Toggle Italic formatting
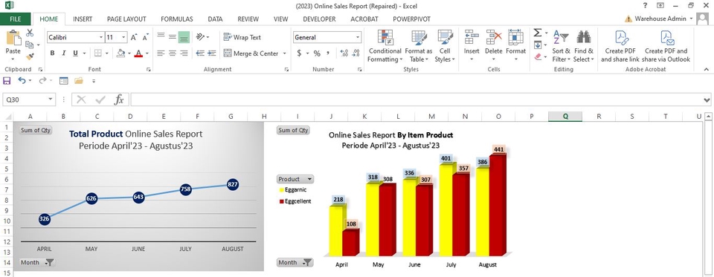This screenshot has width=714, height=277. click(x=64, y=53)
